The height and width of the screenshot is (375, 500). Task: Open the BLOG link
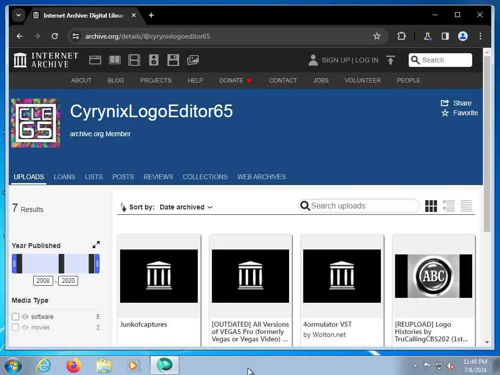click(x=116, y=81)
